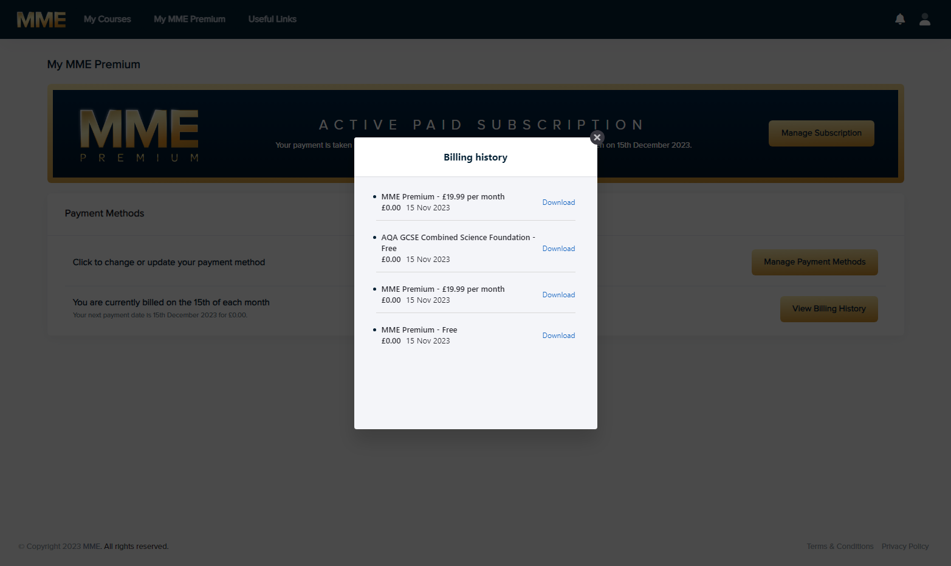Open the notifications bell icon

[x=900, y=19]
